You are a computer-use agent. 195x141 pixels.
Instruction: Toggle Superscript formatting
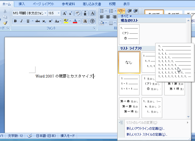pos(50,21)
